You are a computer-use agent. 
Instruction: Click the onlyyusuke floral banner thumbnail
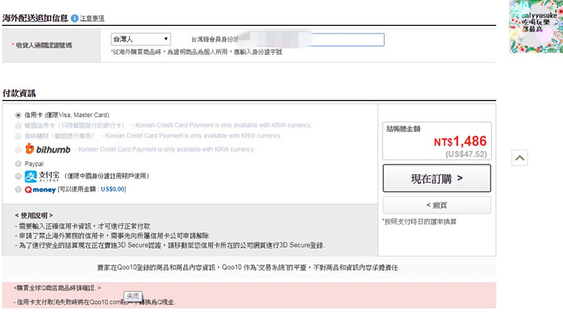[536, 27]
